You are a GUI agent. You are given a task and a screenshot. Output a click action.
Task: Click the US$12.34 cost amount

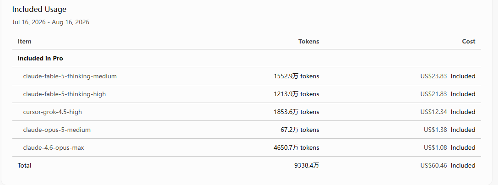433,112
